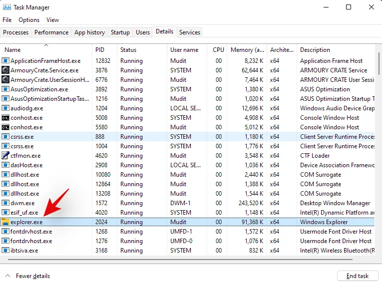Click icon of csrss.exe PID 1004
This screenshot has width=382, height=286.
point(5,146)
